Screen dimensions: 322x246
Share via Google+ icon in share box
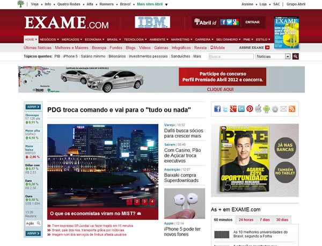(x=233, y=108)
